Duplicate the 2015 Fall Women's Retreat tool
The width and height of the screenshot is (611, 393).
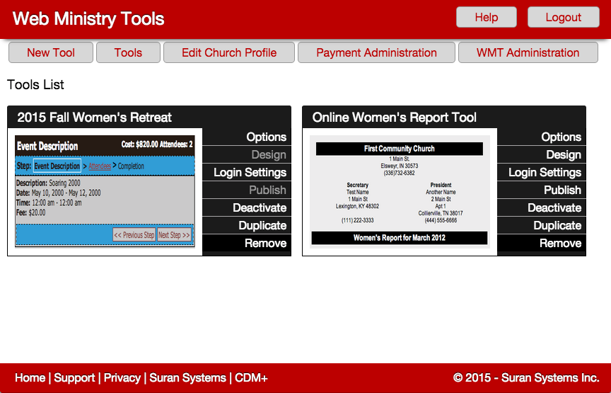tap(262, 226)
